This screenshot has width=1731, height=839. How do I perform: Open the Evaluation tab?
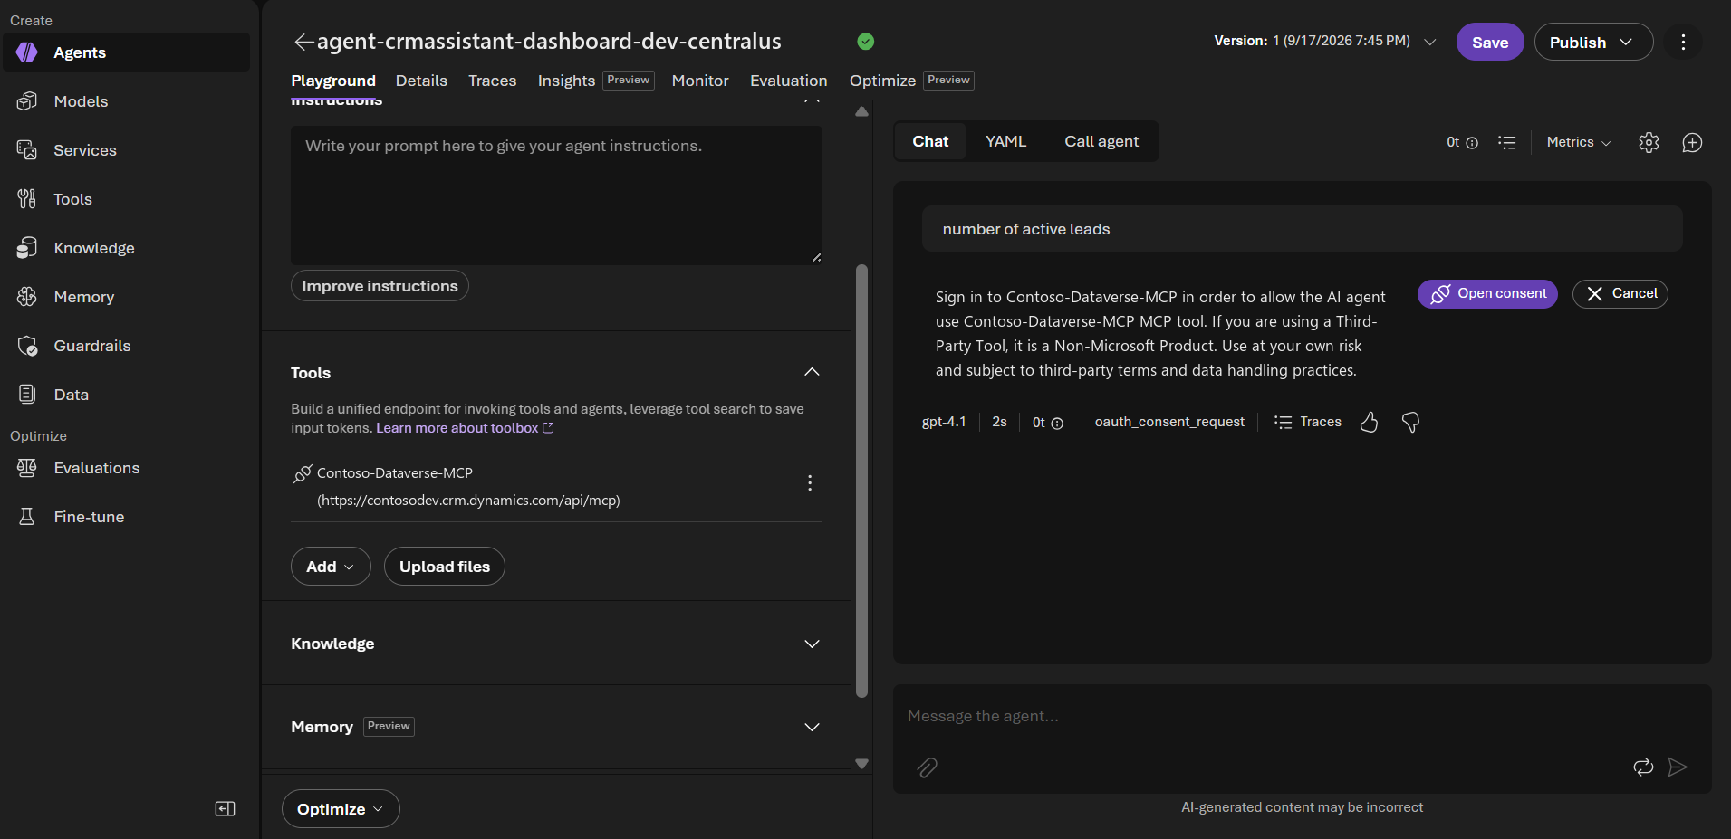click(789, 81)
